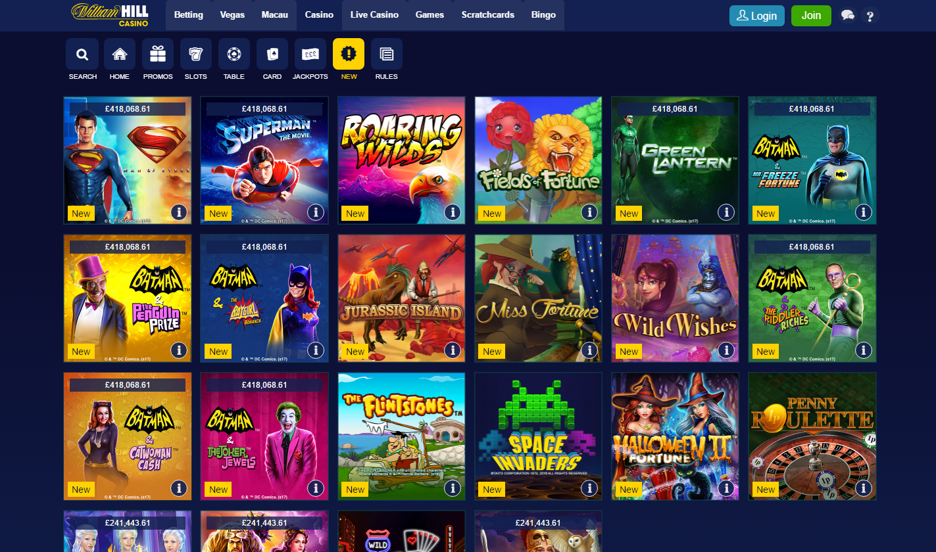Image resolution: width=936 pixels, height=552 pixels.
Task: Show info for Batman Catwoman Cash
Action: tap(179, 488)
